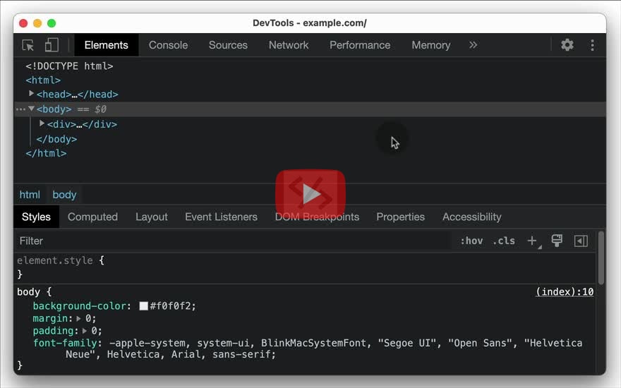Screen dimensions: 621x388
Task: Open the Layout pane tab
Action: pyautogui.click(x=152, y=217)
